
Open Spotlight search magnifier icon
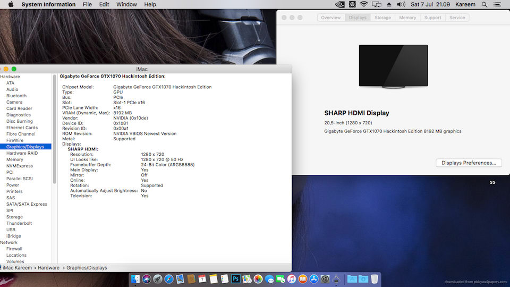[x=484, y=4]
